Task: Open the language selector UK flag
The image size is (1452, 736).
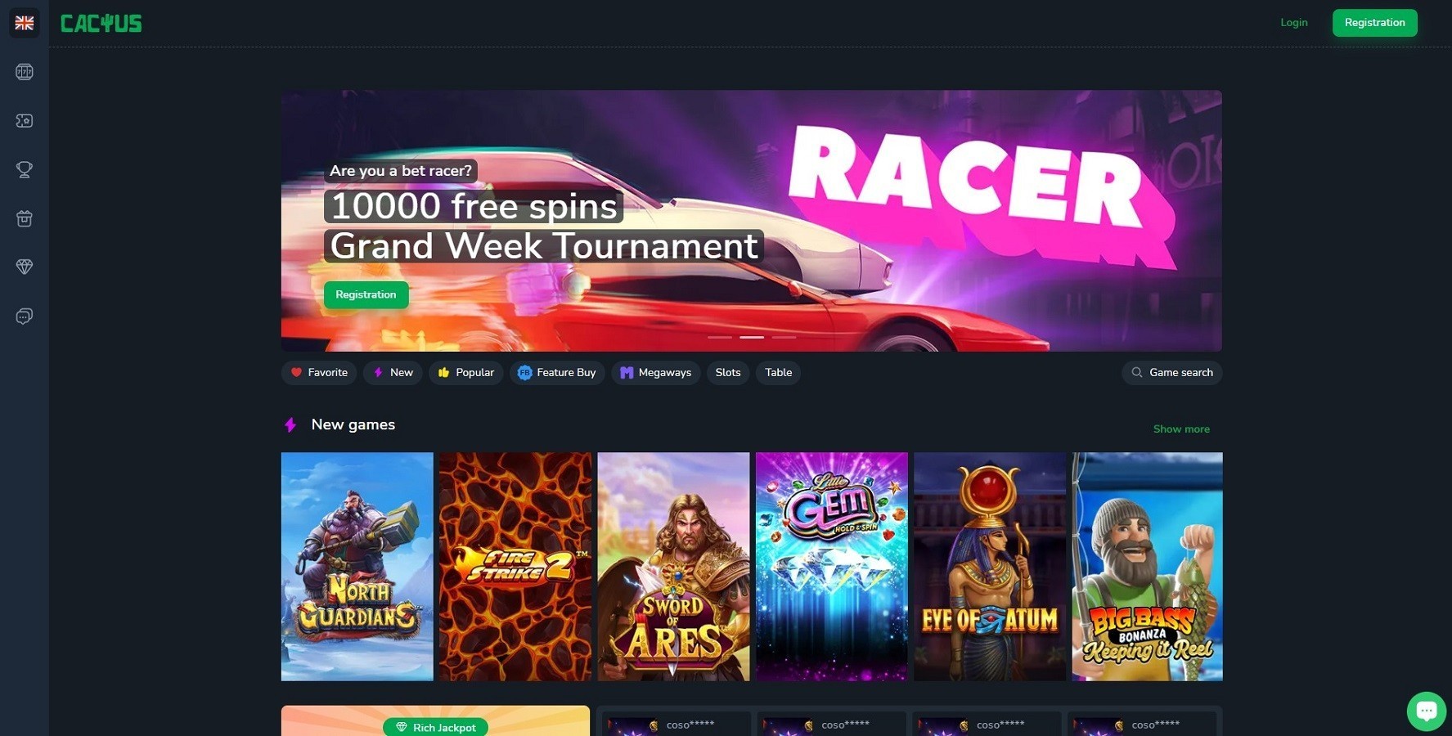Action: click(x=25, y=23)
